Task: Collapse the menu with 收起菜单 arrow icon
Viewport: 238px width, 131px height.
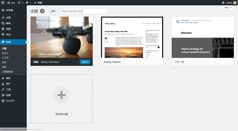Action: pyautogui.click(x=3, y=101)
